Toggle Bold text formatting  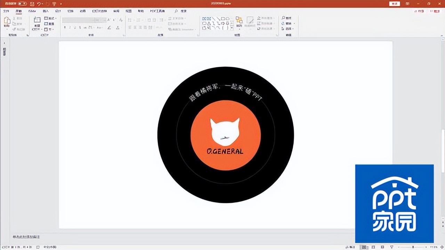click(65, 27)
